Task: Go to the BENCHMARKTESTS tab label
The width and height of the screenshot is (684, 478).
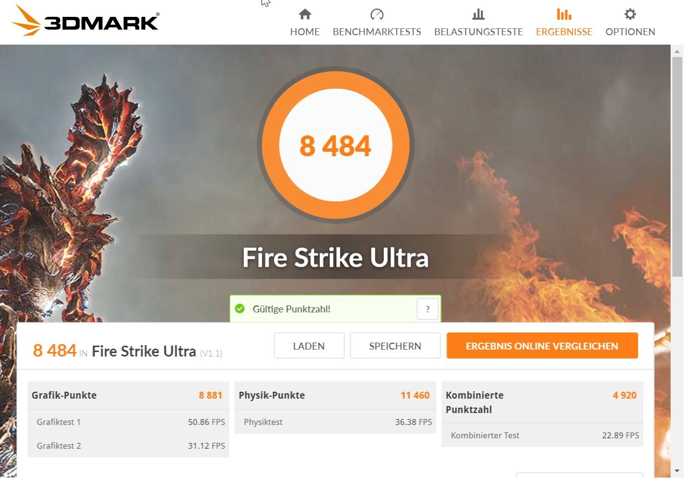Action: click(x=377, y=32)
